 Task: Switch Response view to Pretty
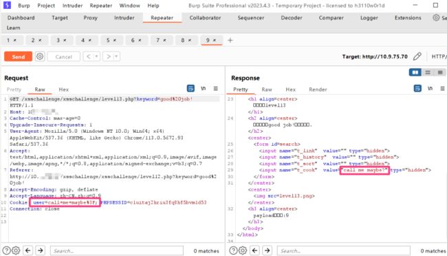[x=240, y=89]
